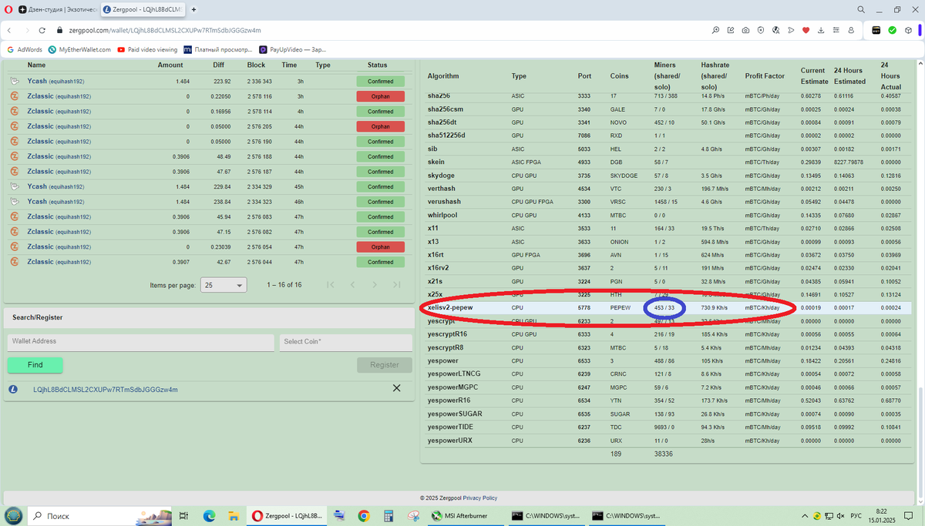Open Paid video viewing bookmark

147,49
